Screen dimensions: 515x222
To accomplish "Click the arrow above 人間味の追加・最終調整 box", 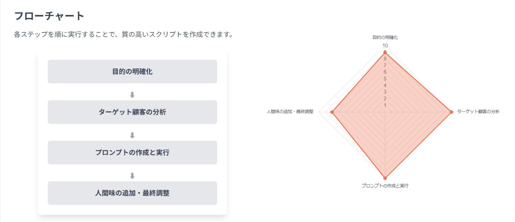I will [132, 176].
